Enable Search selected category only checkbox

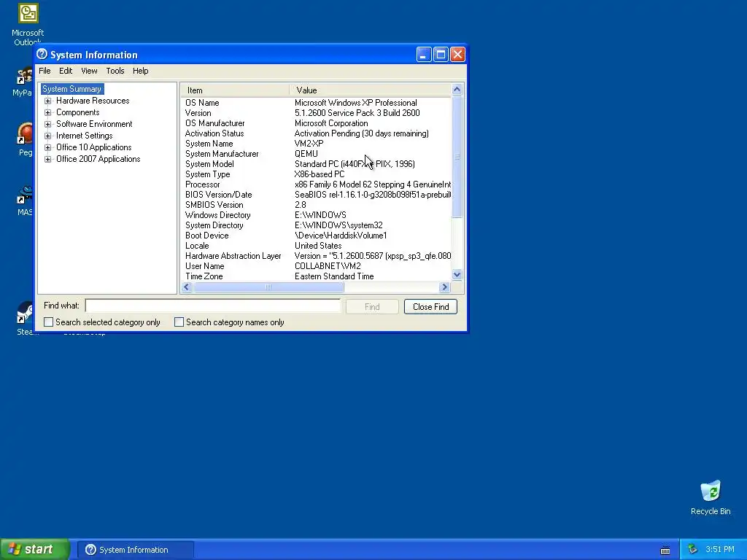(x=49, y=322)
